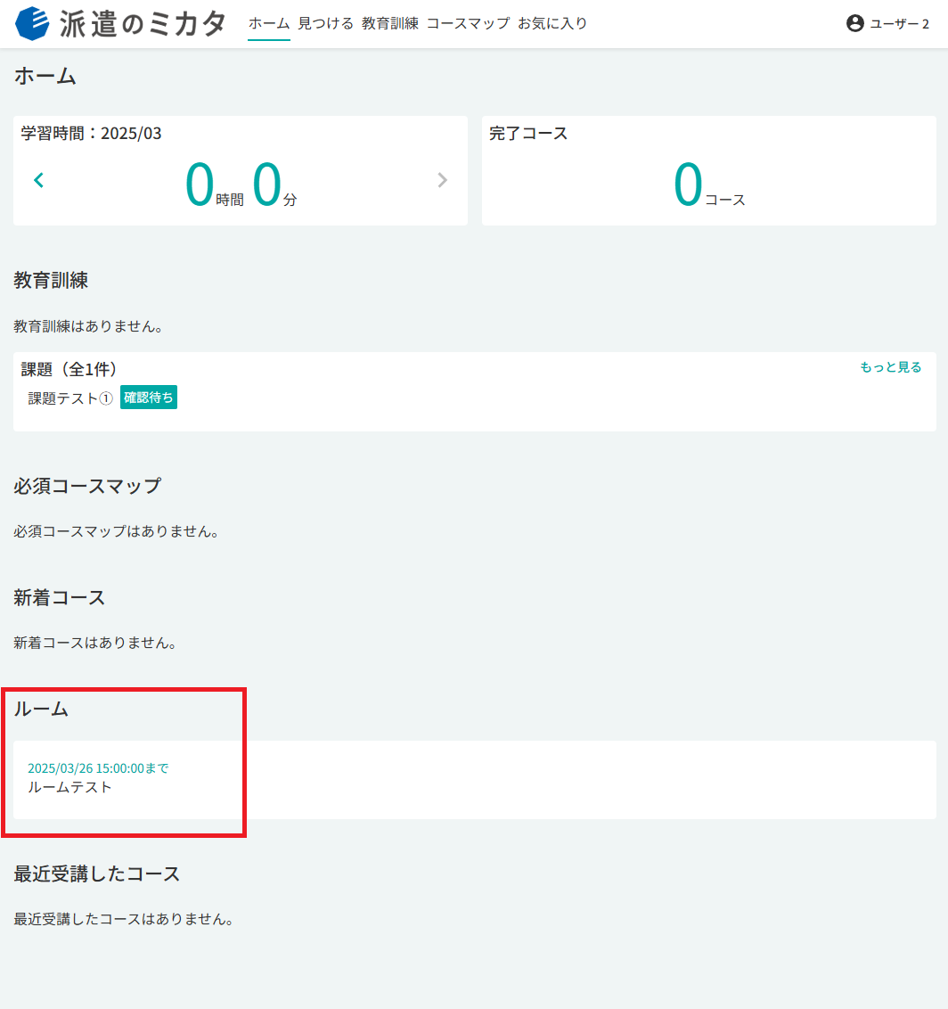Open the ルームテスト room entry
Viewport: 948px width, 1009px height.
click(69, 787)
